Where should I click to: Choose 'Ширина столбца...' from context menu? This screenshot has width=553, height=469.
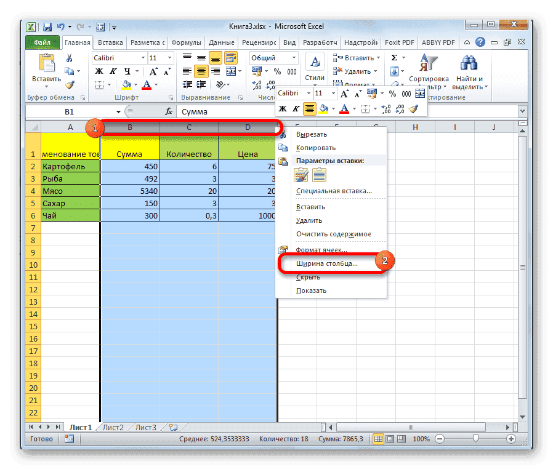pyautogui.click(x=326, y=263)
